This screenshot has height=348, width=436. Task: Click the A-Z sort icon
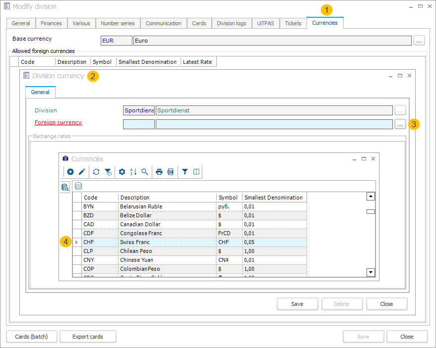(x=133, y=172)
